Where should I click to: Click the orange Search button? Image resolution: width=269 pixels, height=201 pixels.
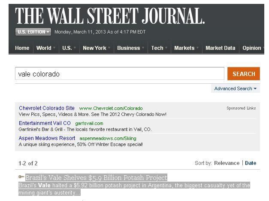pyautogui.click(x=243, y=74)
